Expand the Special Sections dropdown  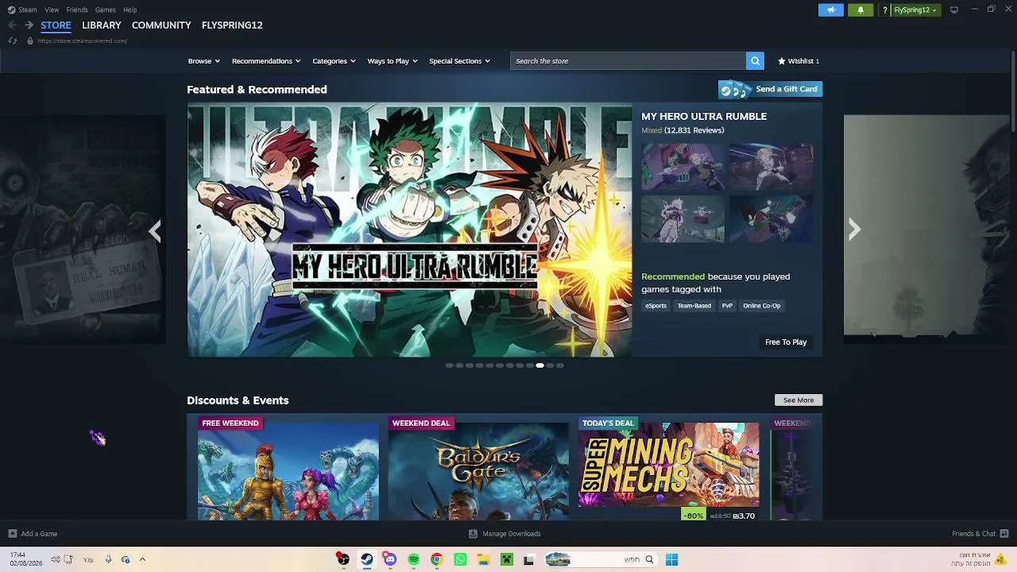tap(459, 61)
